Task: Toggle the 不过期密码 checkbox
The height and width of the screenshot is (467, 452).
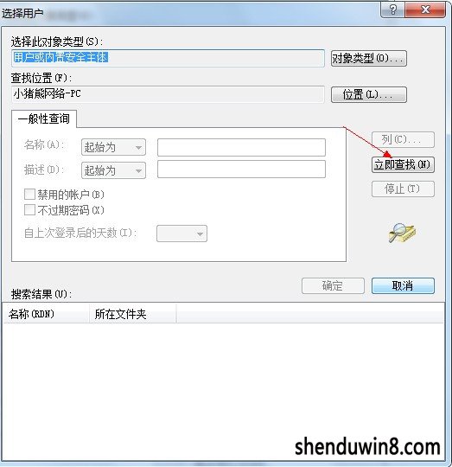Action: click(x=29, y=209)
